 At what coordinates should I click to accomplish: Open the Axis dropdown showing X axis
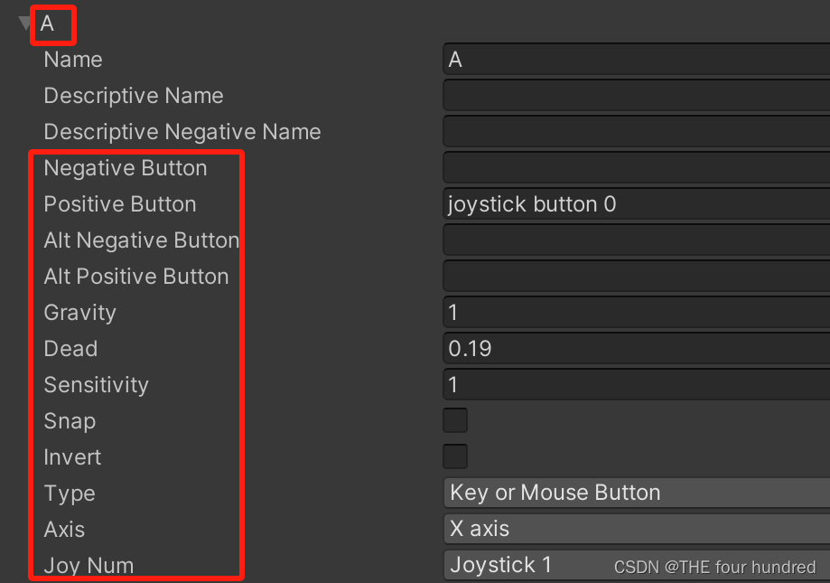632,529
